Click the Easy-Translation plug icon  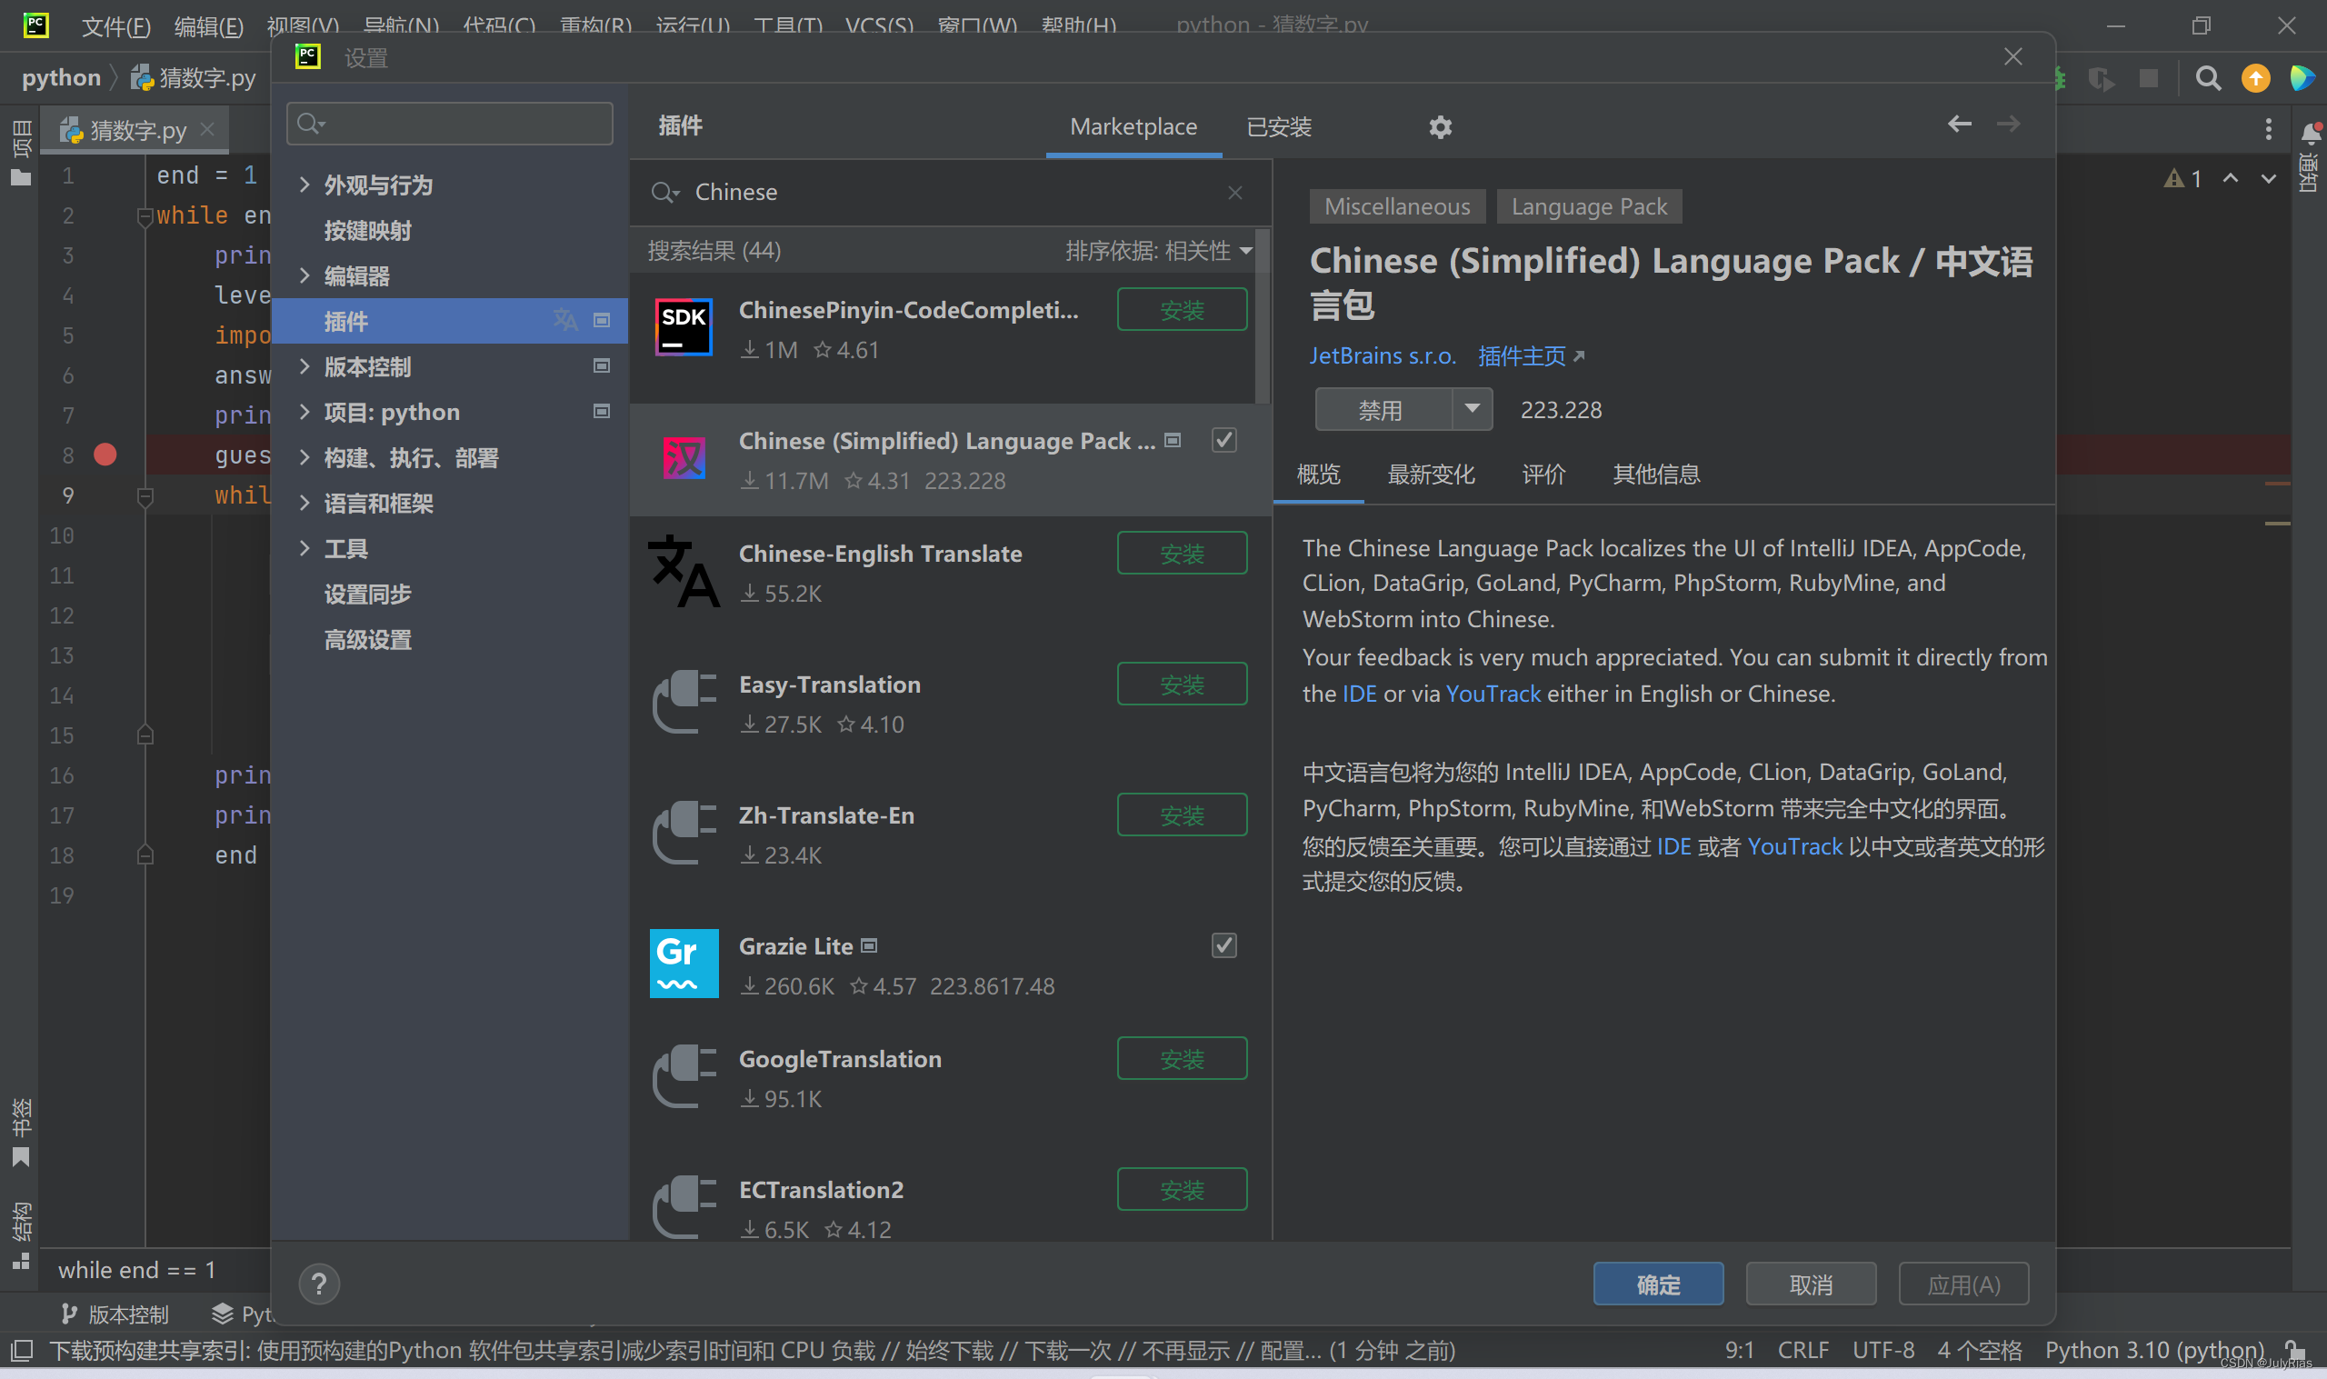[x=684, y=702]
